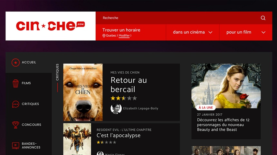This screenshot has height=155, width=277.
Task: Expand the "dans un cinéma" dropdown
Action: tap(193, 32)
